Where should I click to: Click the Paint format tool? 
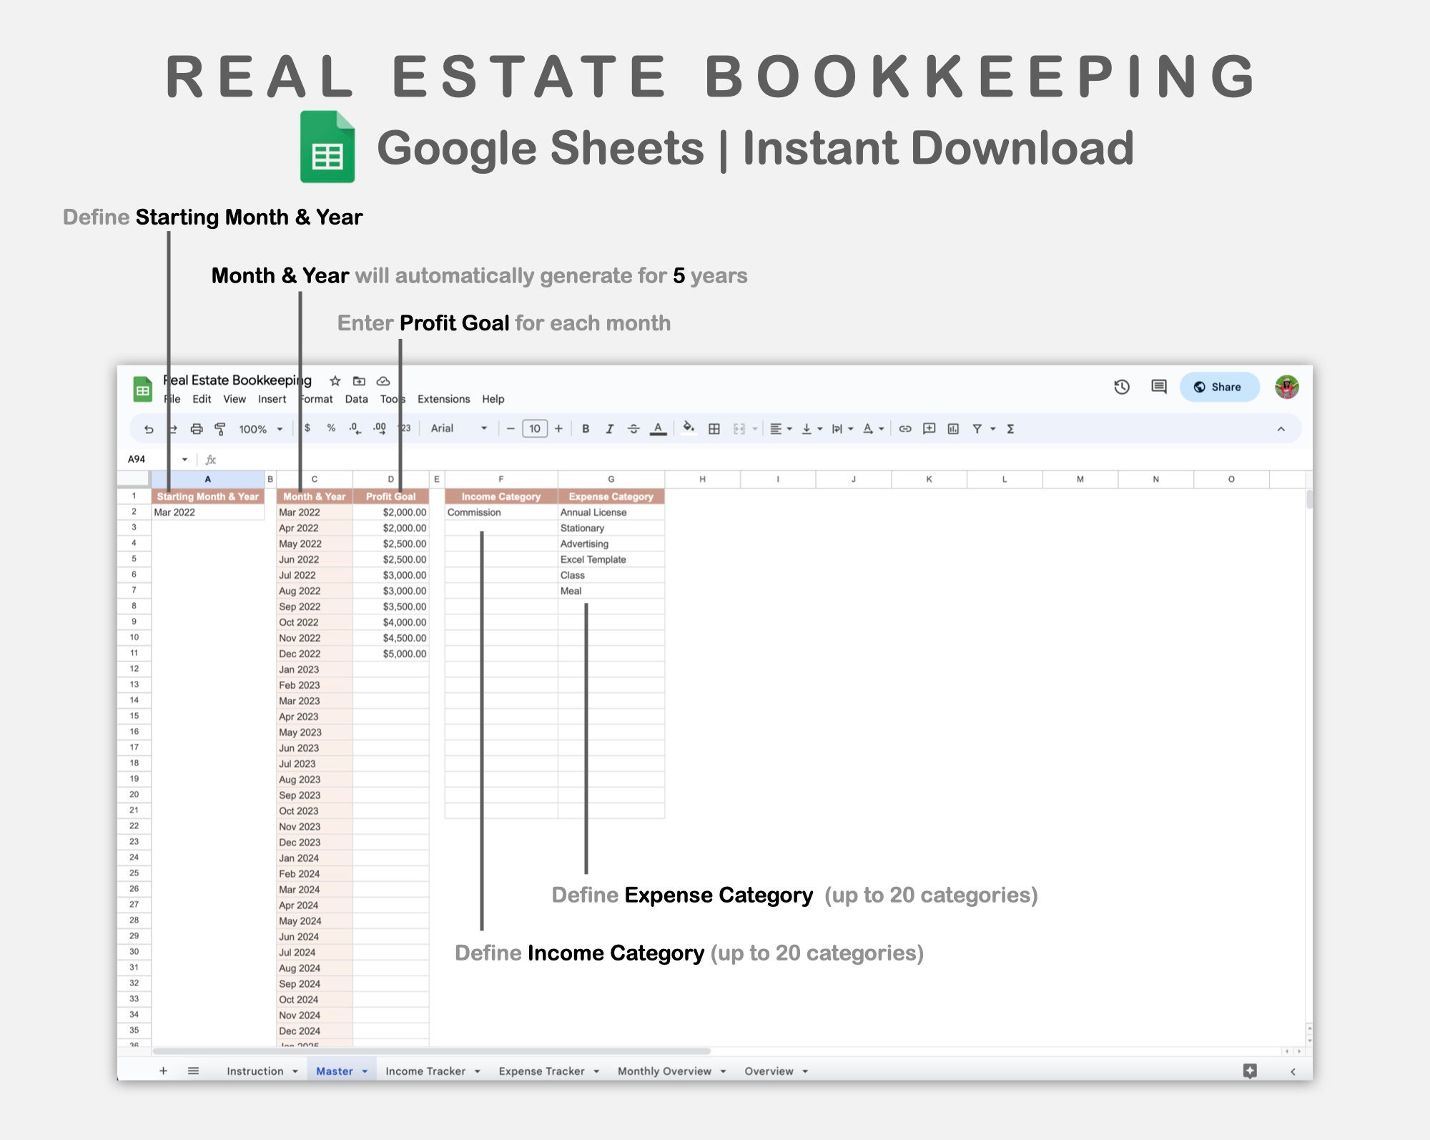220,428
